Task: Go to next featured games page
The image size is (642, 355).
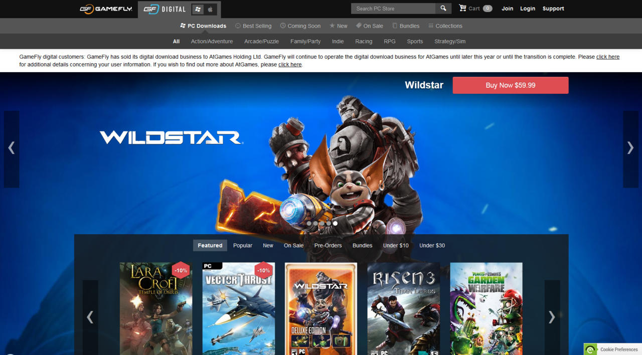Action: pyautogui.click(x=552, y=317)
